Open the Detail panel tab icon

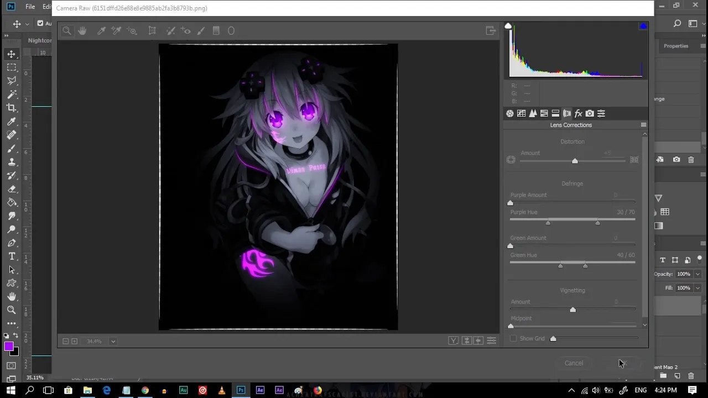click(533, 113)
